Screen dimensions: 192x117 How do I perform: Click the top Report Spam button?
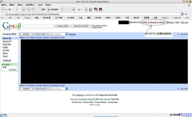tap(41, 34)
